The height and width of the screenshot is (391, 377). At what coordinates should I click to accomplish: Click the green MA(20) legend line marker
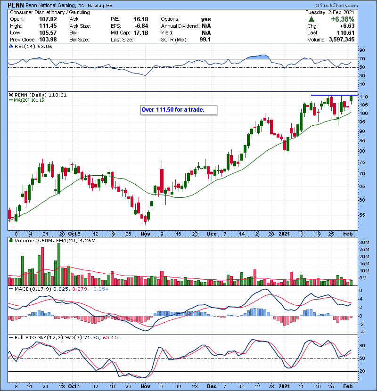click(x=11, y=100)
